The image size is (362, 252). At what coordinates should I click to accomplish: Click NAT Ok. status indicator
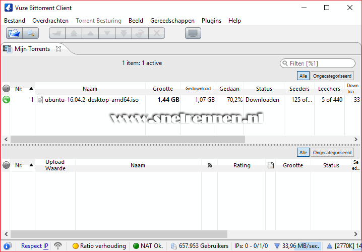pos(148,246)
